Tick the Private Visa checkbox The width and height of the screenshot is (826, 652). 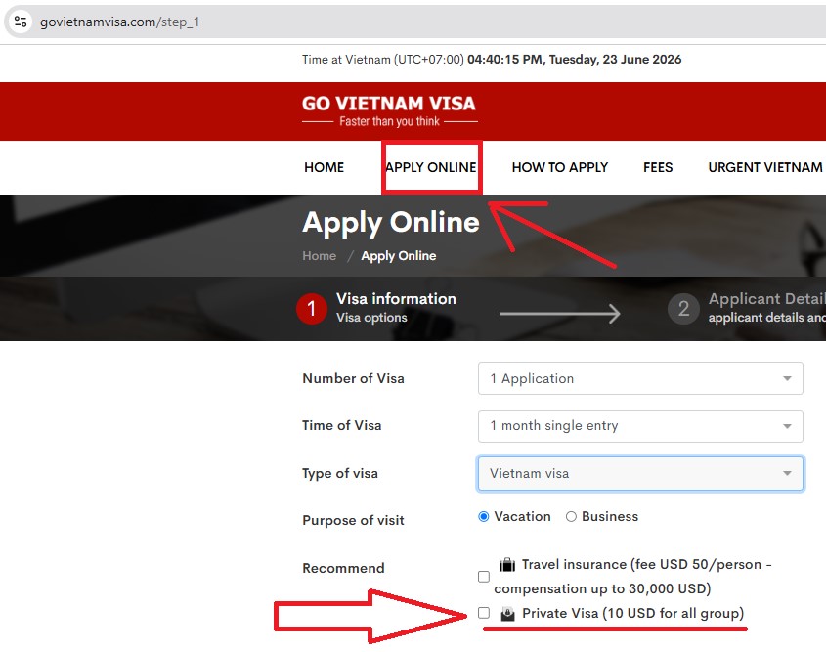click(484, 613)
